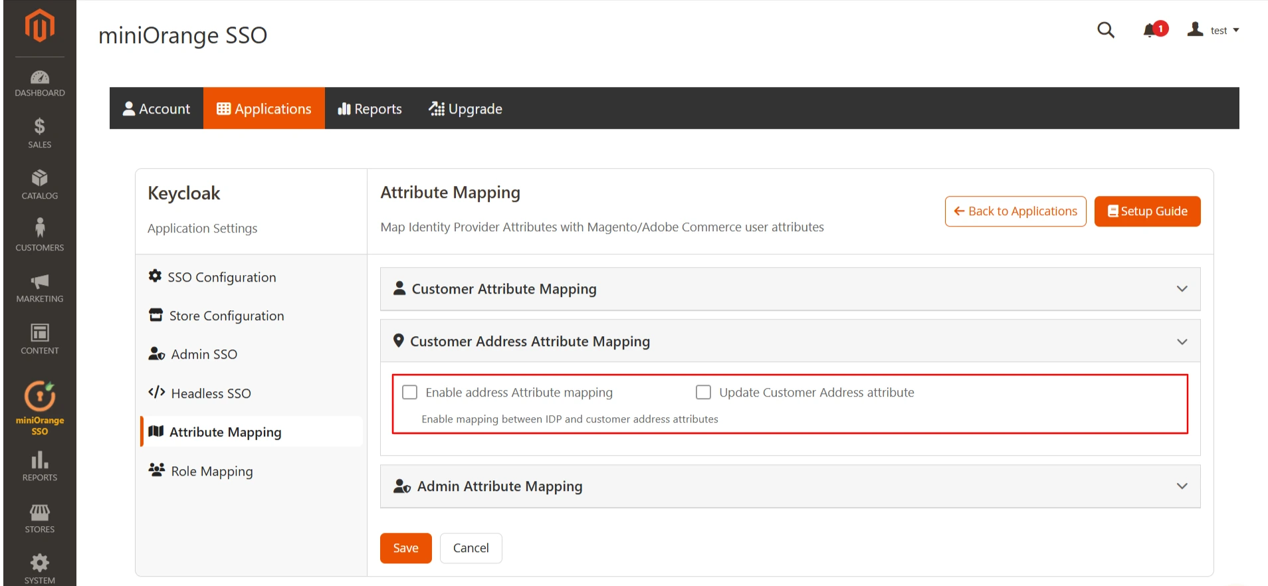
Task: Open the Setup Guide
Action: point(1148,211)
